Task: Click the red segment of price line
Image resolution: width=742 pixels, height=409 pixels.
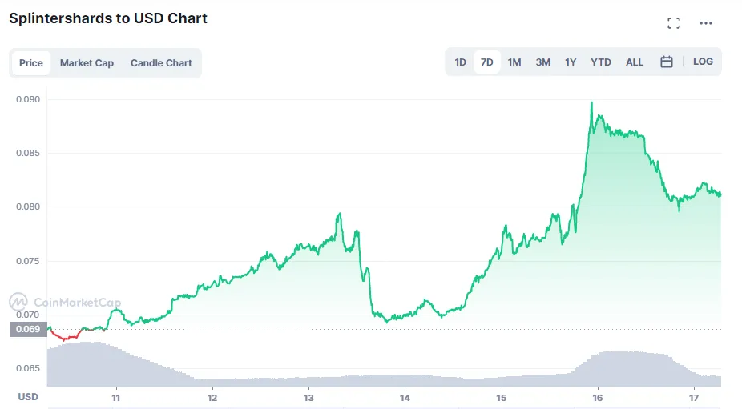Action: 67,337
